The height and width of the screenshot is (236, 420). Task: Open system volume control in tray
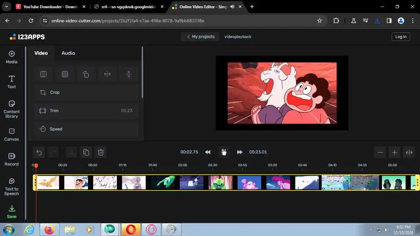(x=387, y=230)
